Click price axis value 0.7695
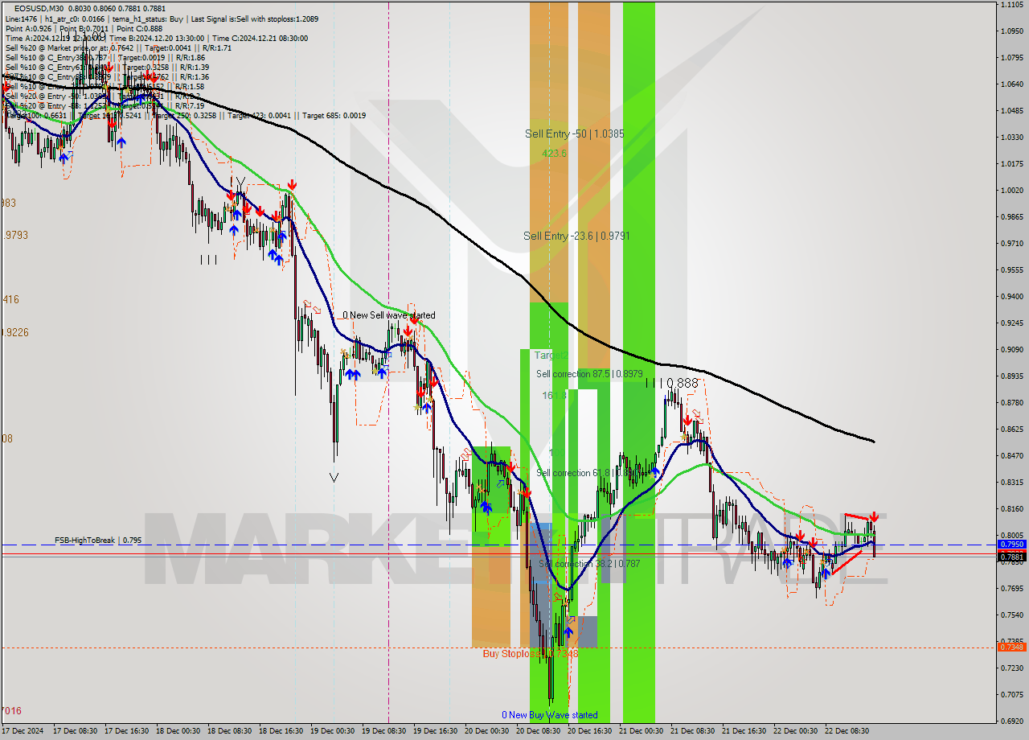Image resolution: width=1029 pixels, height=740 pixels. point(1011,589)
